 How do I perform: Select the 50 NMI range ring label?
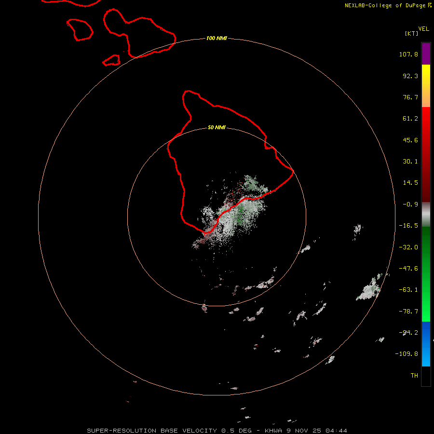click(x=217, y=127)
